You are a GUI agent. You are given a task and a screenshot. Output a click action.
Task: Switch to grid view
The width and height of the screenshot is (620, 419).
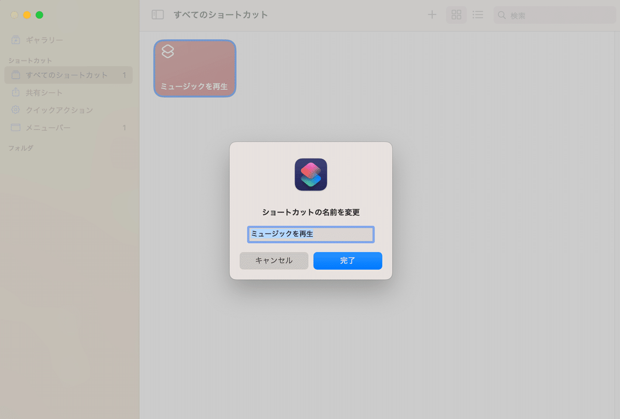point(456,15)
